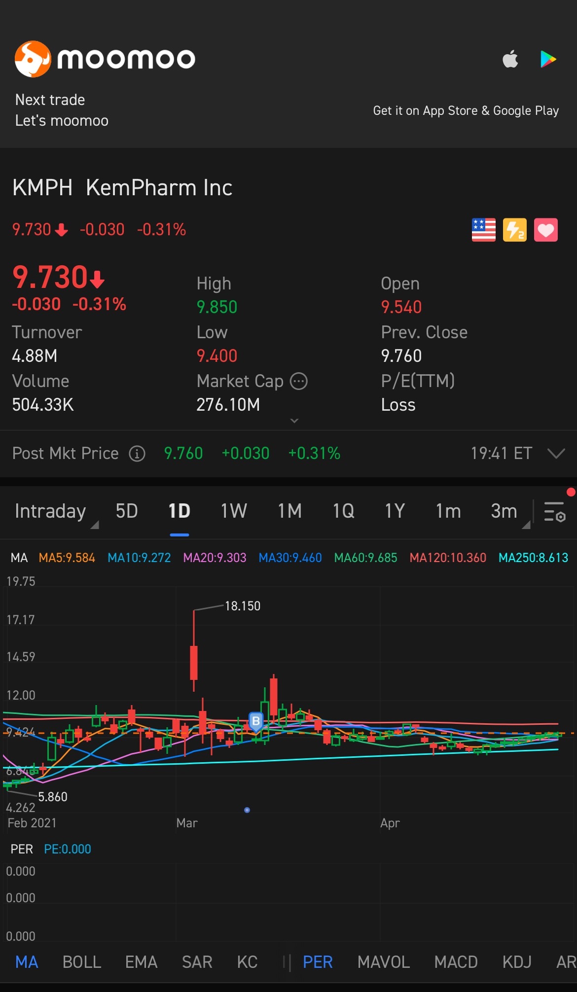Expand more quote details with the small chevron
Image resolution: width=577 pixels, height=992 pixels.
[x=294, y=421]
